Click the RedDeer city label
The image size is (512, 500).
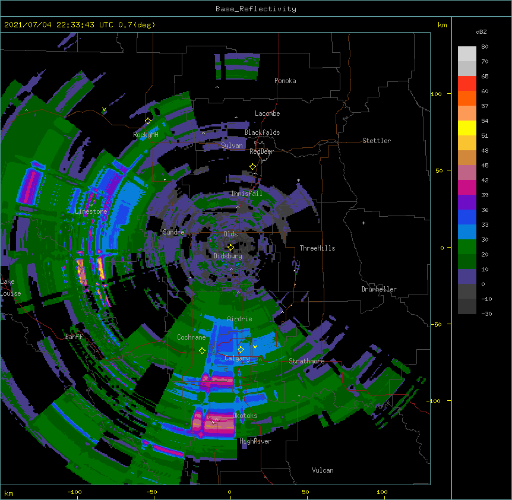[x=261, y=151]
